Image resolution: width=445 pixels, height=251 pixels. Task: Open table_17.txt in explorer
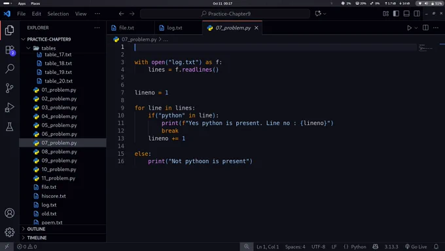58,54
